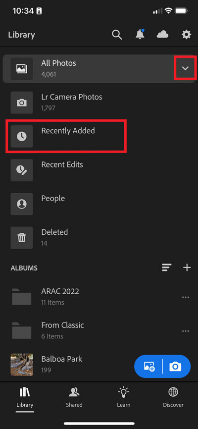Screen dimensions: 198x429
Task: Tap the 10:34 status bar clock
Action: coord(23,11)
